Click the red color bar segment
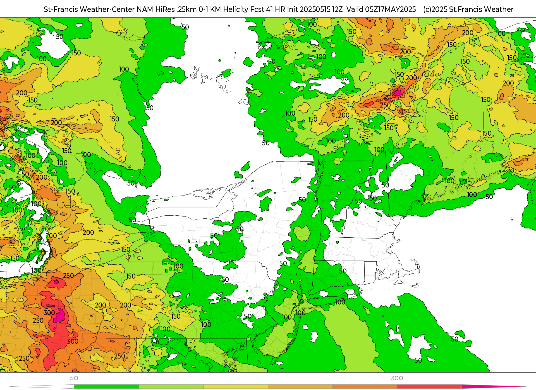Viewport: 536px width, 390px height. pyautogui.click(x=429, y=387)
